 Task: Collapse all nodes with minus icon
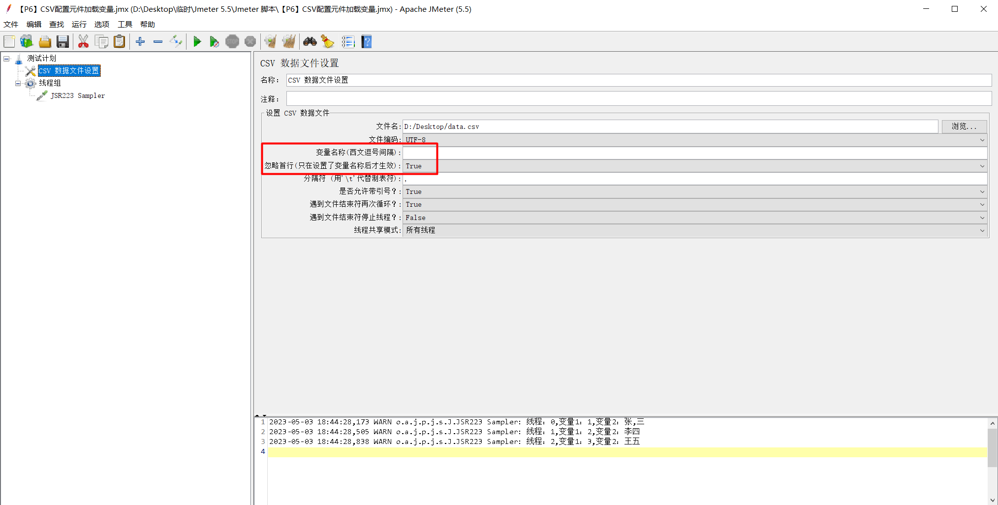(x=158, y=42)
